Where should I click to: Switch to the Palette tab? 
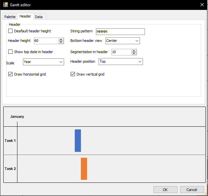click(10, 17)
